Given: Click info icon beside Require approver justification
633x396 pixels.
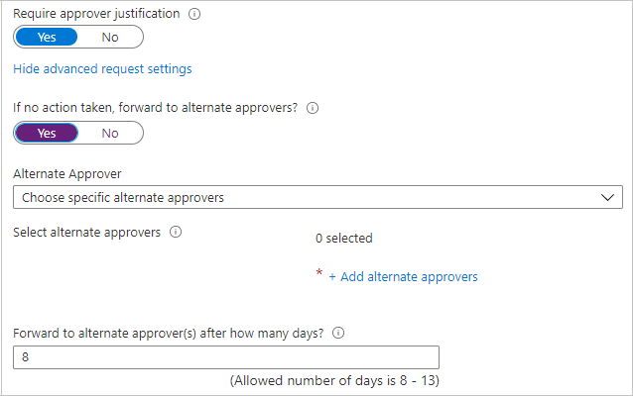Looking at the screenshot, I should 193,14.
